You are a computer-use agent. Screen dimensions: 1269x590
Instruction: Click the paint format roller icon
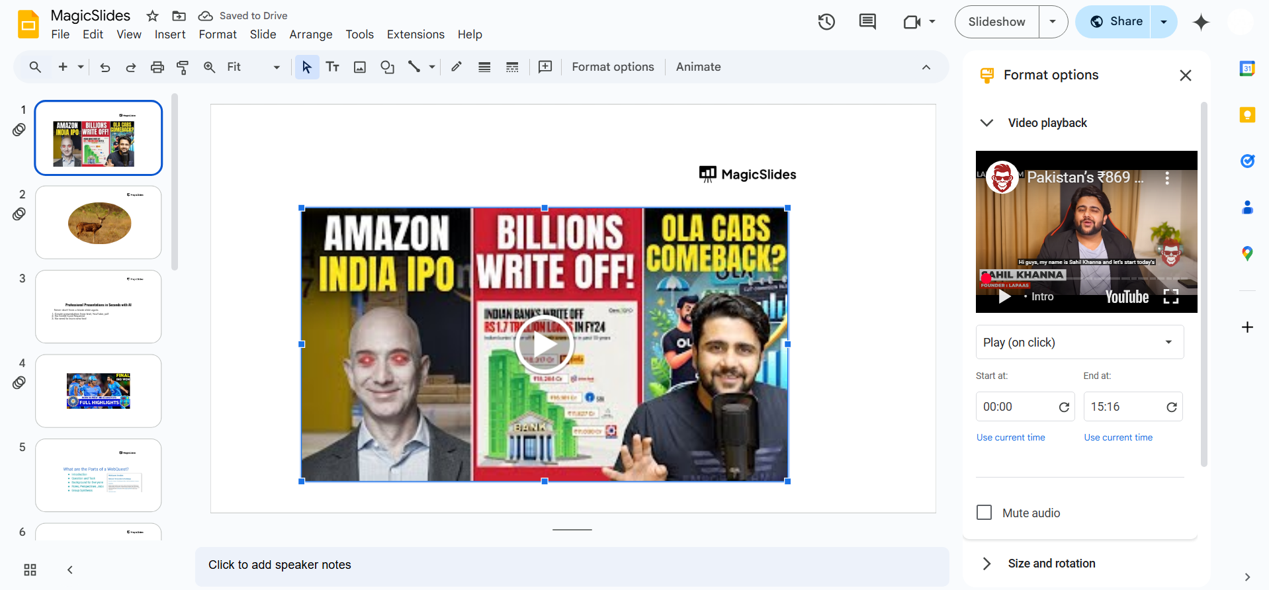click(x=183, y=67)
